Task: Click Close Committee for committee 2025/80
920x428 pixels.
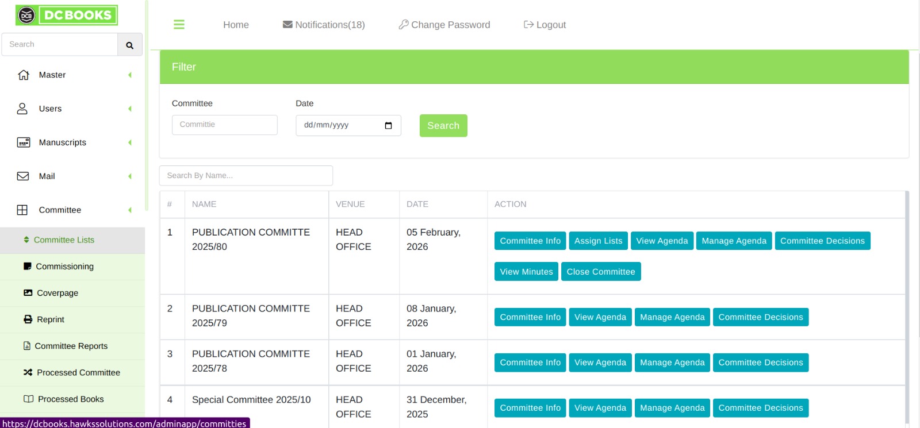Action: [600, 272]
